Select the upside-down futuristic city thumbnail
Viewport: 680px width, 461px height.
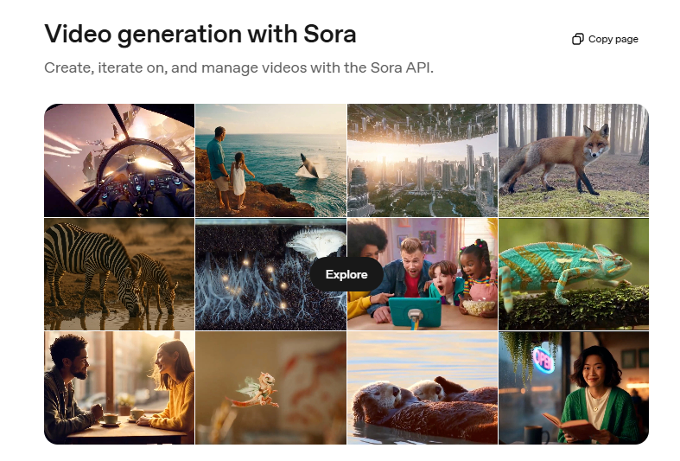[x=423, y=160]
